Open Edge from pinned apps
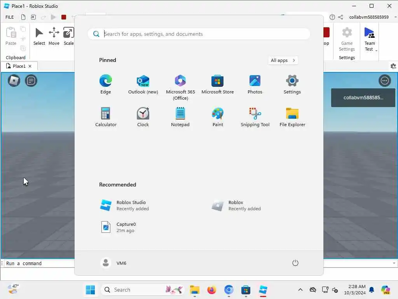 click(106, 84)
